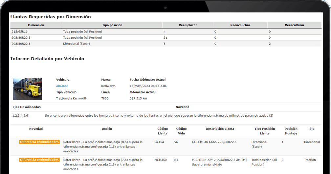This screenshot has width=331, height=174.
Task: Select tire code GY154
Action: [x=159, y=142]
